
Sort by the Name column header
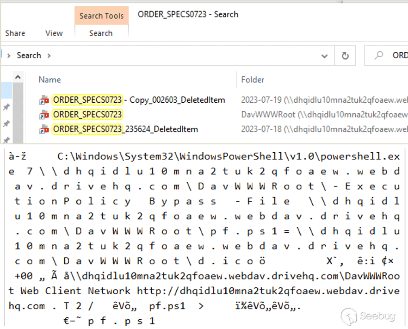point(49,80)
